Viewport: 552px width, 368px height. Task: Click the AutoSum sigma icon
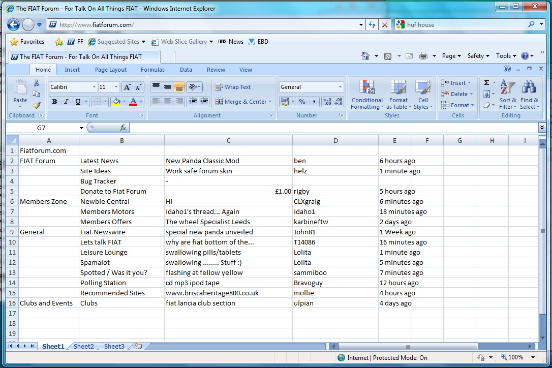coord(486,83)
